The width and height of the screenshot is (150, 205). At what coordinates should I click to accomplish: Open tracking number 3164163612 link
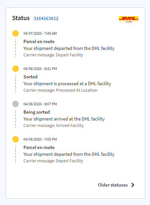[46, 18]
